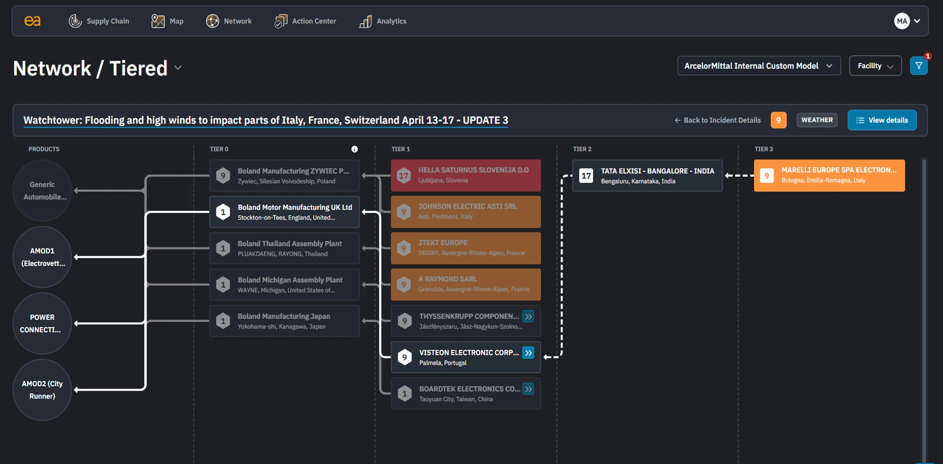Select THYSSENKRUPP COMPONEN... supplier card
This screenshot has width=943, height=464.
pyautogui.click(x=466, y=321)
